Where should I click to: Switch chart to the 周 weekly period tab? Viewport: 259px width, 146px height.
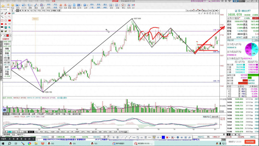point(20,10)
